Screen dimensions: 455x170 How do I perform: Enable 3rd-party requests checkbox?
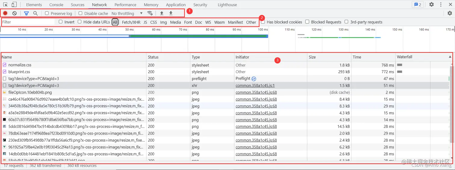click(x=346, y=22)
